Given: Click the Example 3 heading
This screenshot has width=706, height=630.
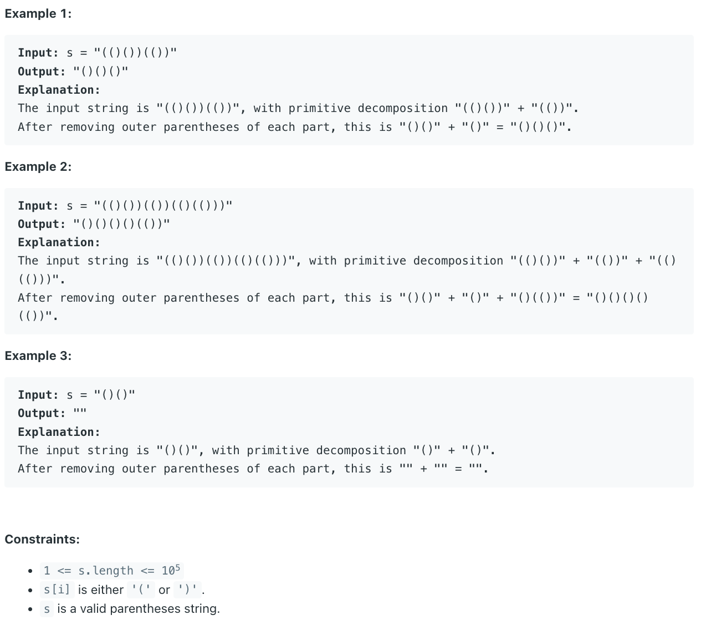Looking at the screenshot, I should coord(38,355).
